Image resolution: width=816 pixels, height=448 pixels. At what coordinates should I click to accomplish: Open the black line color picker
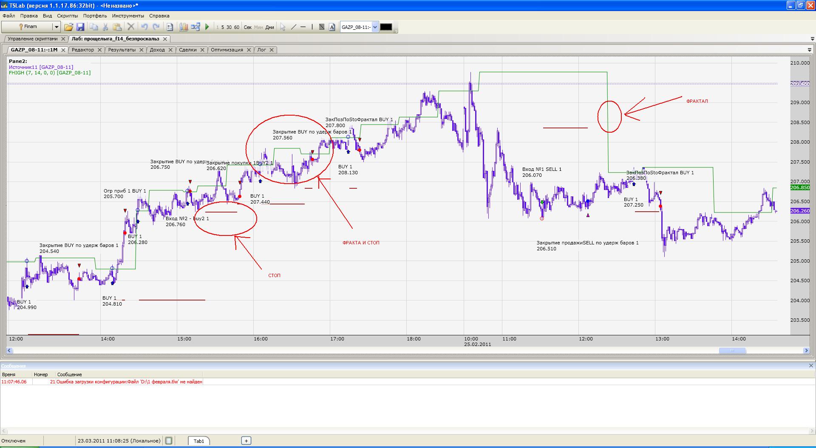pyautogui.click(x=386, y=27)
